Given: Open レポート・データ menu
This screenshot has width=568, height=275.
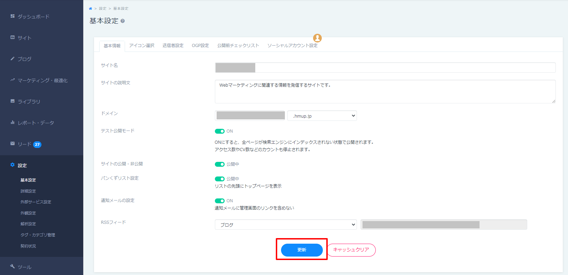Looking at the screenshot, I should coord(36,123).
